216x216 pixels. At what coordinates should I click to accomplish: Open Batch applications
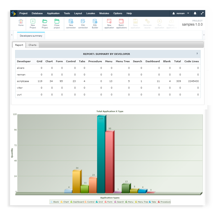coord(121,23)
